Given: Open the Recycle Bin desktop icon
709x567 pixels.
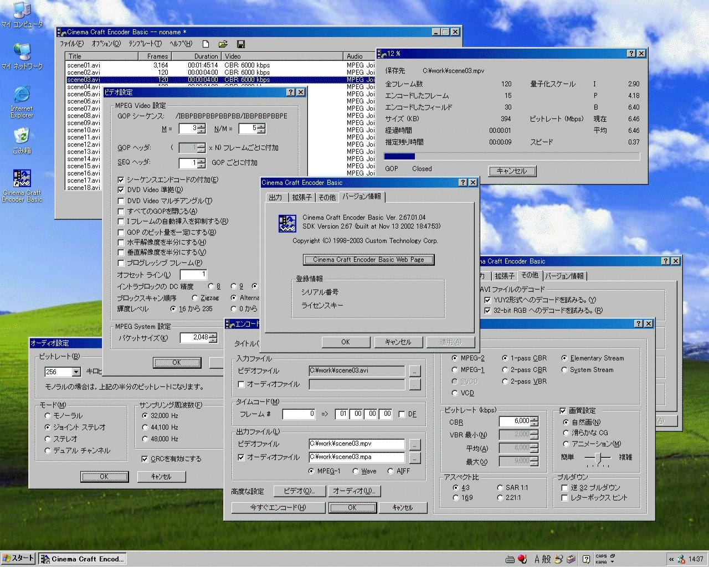Looking at the screenshot, I should [x=22, y=136].
